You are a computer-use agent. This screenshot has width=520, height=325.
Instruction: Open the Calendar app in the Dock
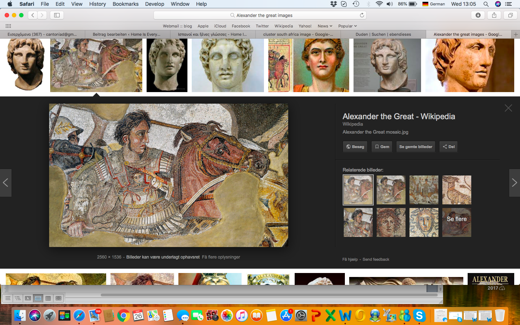pyautogui.click(x=138, y=316)
